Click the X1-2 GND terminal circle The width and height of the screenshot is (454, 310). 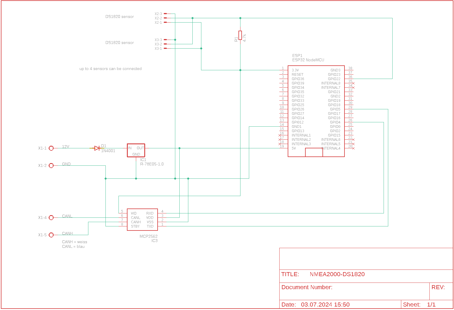[x=51, y=165]
